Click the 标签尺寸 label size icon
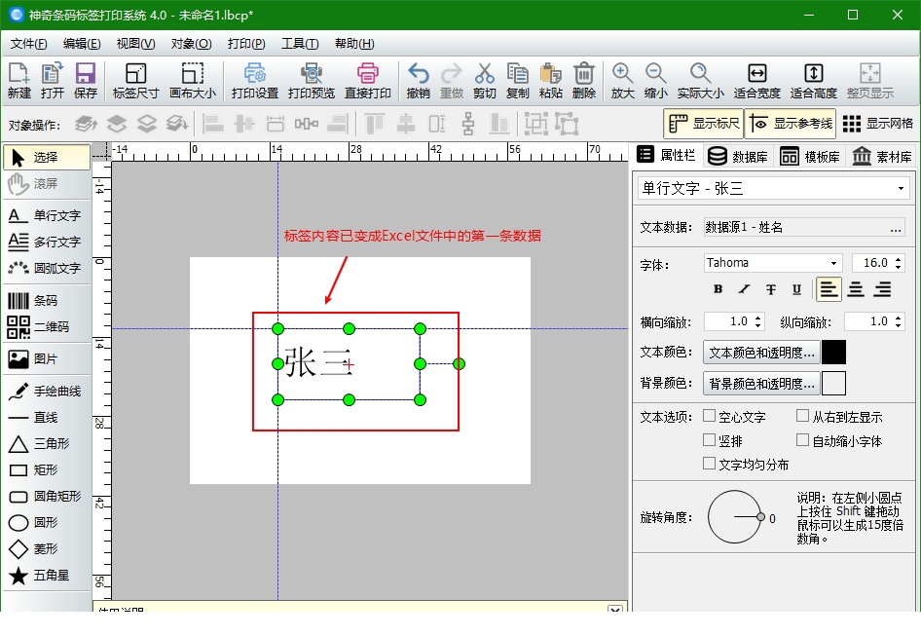The width and height of the screenshot is (921, 636). click(135, 81)
